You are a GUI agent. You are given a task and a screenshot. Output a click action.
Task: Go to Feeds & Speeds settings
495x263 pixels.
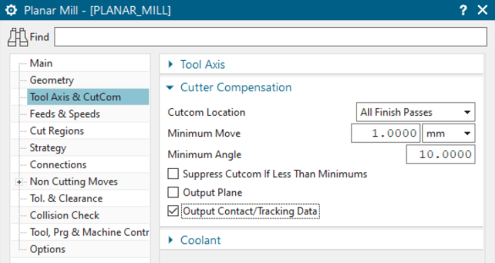(x=64, y=114)
